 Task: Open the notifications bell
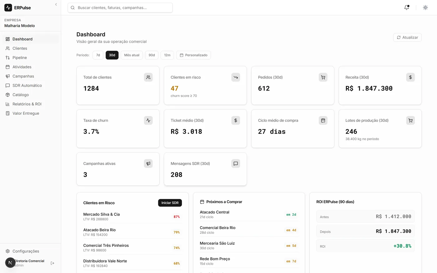coord(406,7)
